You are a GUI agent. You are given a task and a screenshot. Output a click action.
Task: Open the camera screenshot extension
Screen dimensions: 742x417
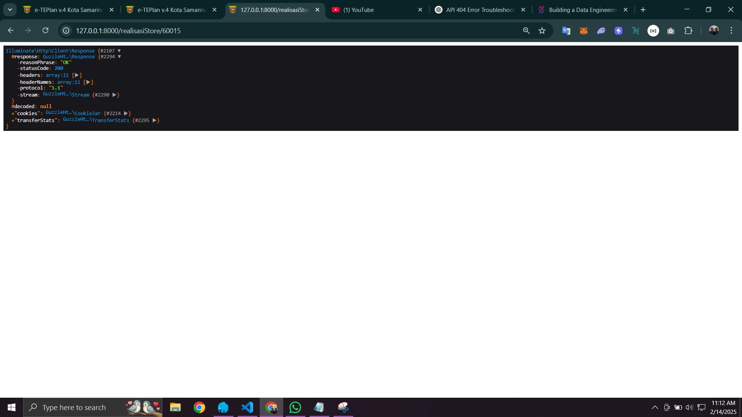tap(671, 31)
